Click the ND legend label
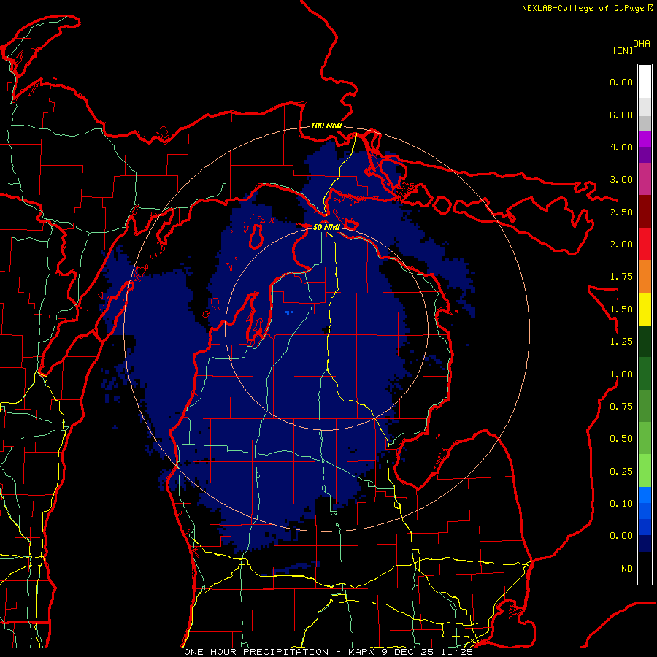 (627, 569)
